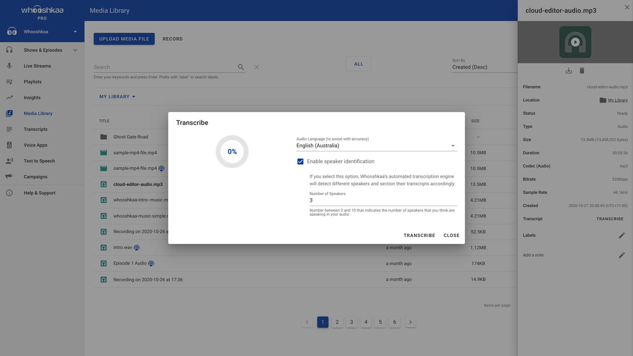Click the Add a note pencil icon
Image resolution: width=633 pixels, height=356 pixels.
(x=621, y=255)
